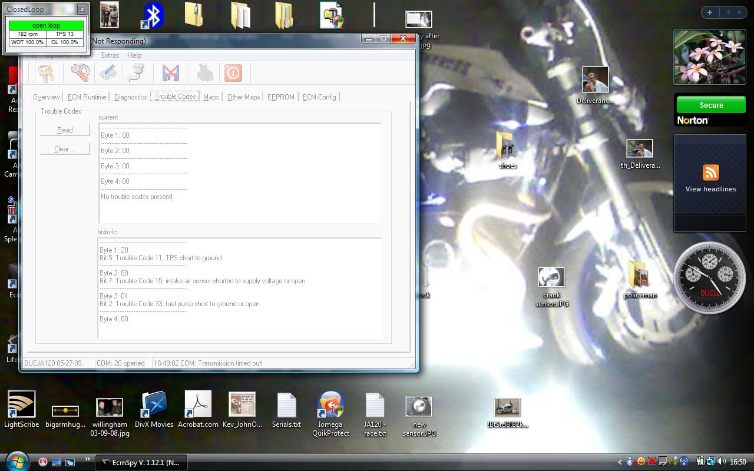754x471 pixels.
Task: Select the 'Deliveranc...' desktop image
Action: point(595,85)
